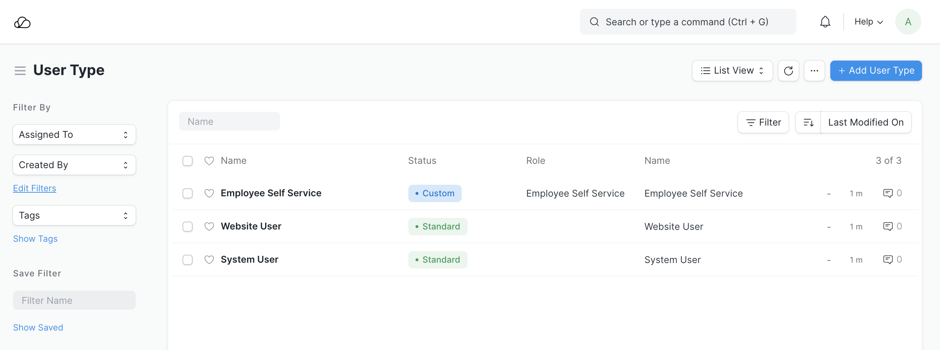The width and height of the screenshot is (940, 350).
Task: Toggle sort direction icon
Action: 808,123
